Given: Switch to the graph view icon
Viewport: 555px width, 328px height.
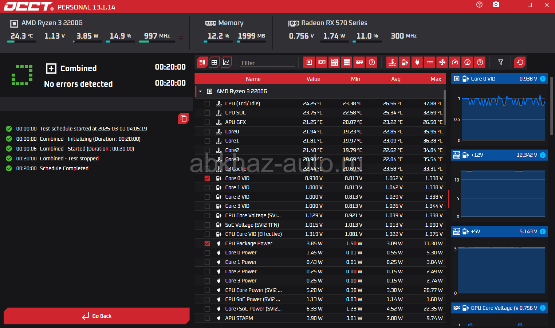Looking at the screenshot, I should (x=226, y=62).
